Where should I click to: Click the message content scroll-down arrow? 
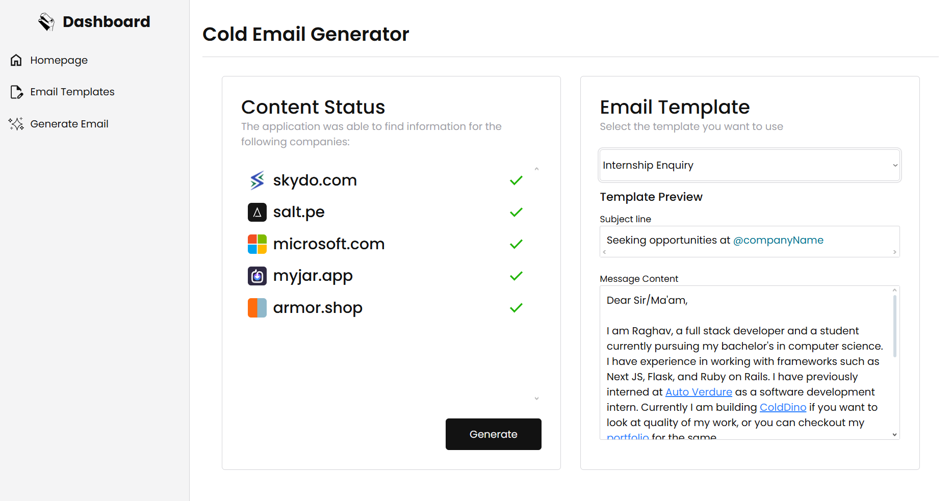894,435
